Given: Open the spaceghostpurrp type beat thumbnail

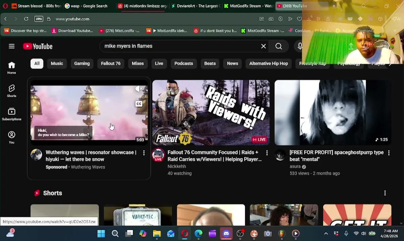Looking at the screenshot, I should pyautogui.click(x=333, y=112).
